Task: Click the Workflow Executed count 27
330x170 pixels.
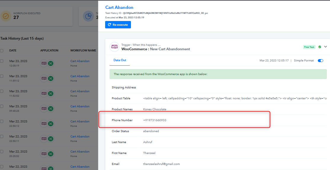Action: point(16,17)
